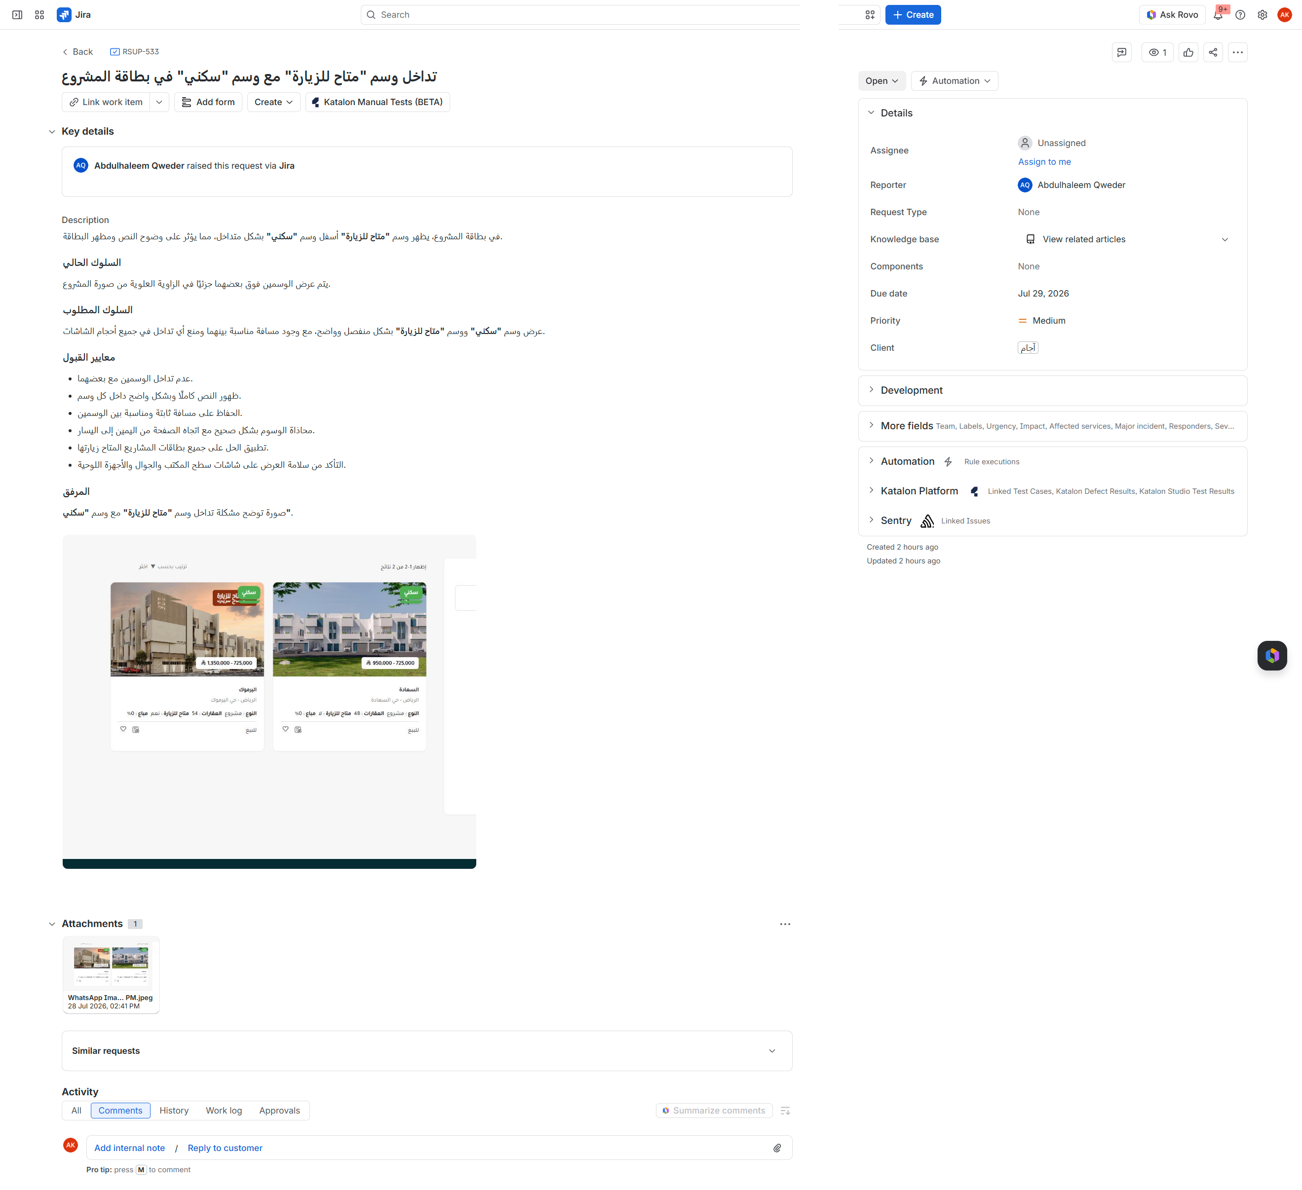Open Katalon Manual Tests (BETA)
This screenshot has height=1190, width=1302.
377,102
